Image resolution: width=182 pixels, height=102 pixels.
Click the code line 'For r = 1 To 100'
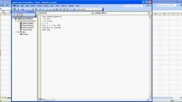pyautogui.click(x=51, y=25)
